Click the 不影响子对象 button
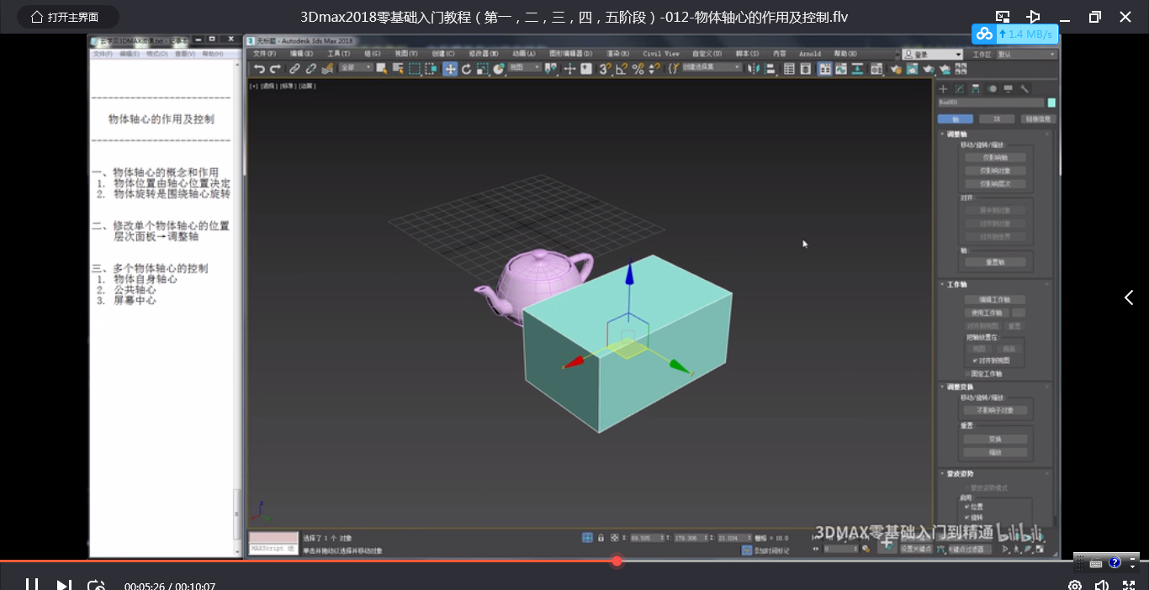 995,410
